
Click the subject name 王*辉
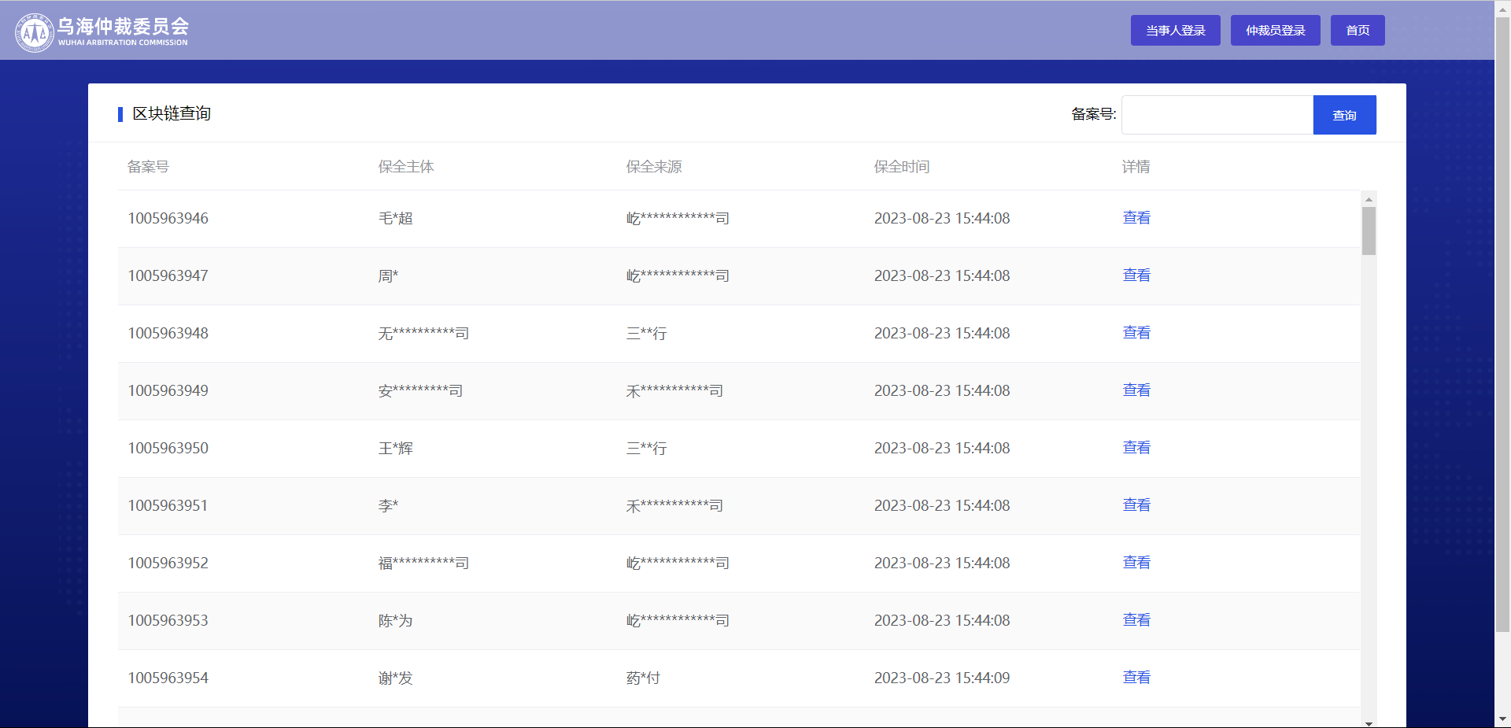click(x=395, y=448)
